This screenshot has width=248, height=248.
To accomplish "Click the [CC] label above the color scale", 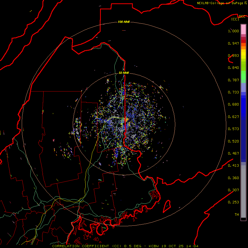I will pos(235,19).
